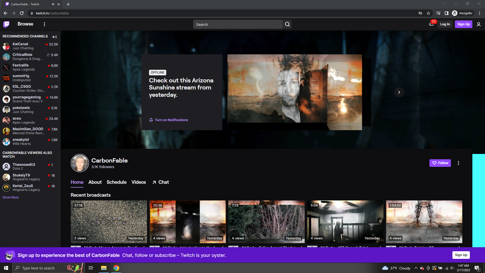The width and height of the screenshot is (485, 273).
Task: Bookmark this page with the star icon
Action: point(428,13)
